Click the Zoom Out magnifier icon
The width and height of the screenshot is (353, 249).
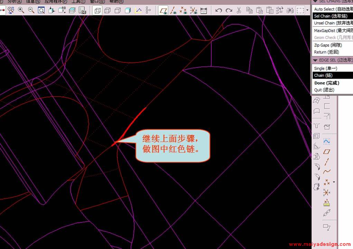31,10
